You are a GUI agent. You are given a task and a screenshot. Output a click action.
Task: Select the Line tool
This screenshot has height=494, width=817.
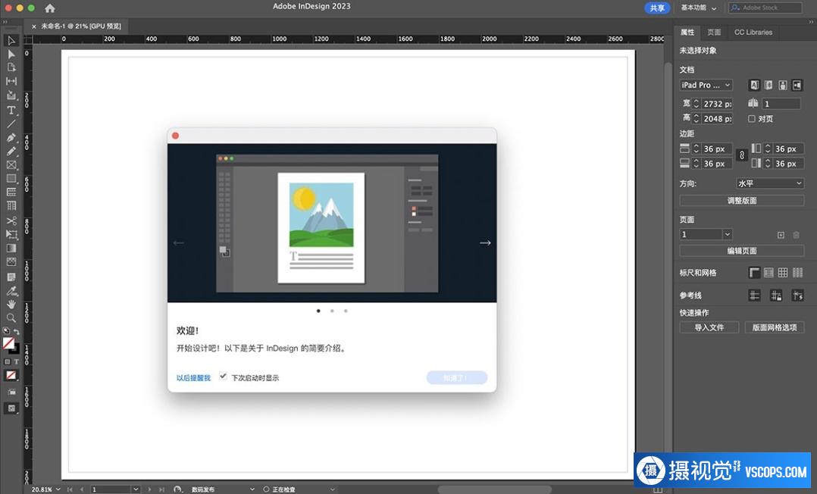pos(11,123)
